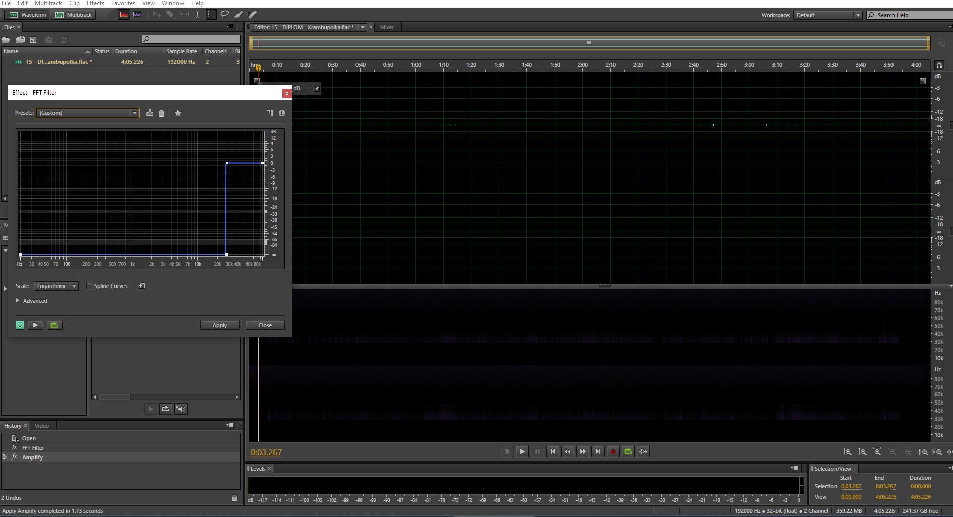Show Spectral Frequency Display from toolbar
This screenshot has height=517, width=953.
point(124,14)
